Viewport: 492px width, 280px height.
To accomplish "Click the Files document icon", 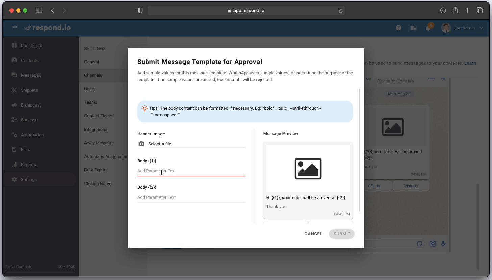I will point(14,149).
